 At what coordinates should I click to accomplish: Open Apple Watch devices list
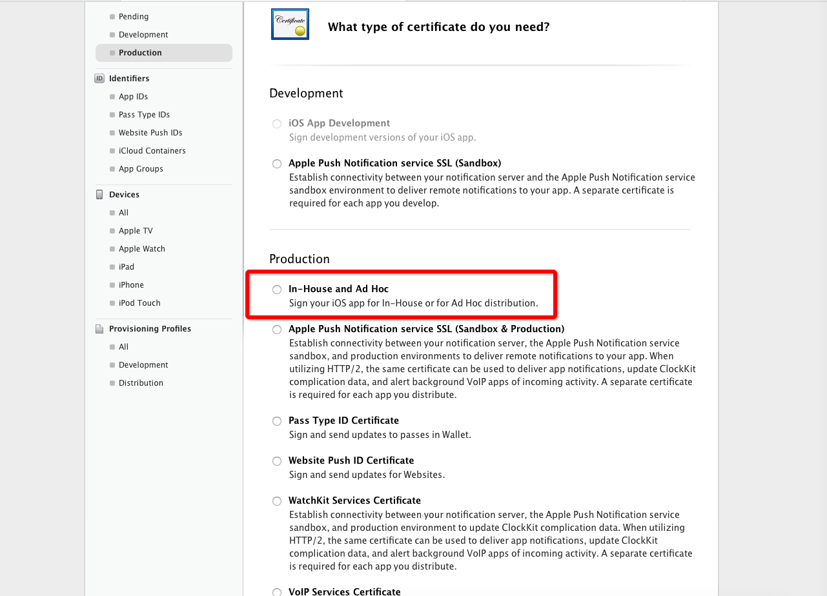point(142,249)
